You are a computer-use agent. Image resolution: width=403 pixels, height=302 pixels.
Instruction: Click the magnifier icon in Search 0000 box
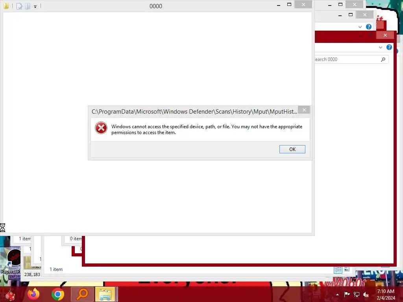(x=383, y=59)
